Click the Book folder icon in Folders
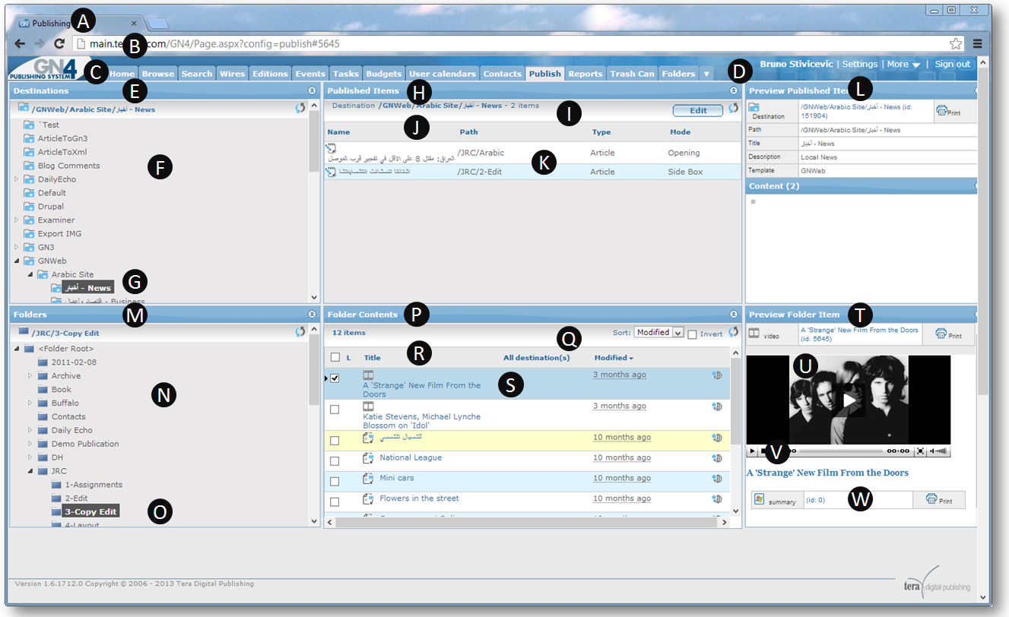 pyautogui.click(x=43, y=390)
